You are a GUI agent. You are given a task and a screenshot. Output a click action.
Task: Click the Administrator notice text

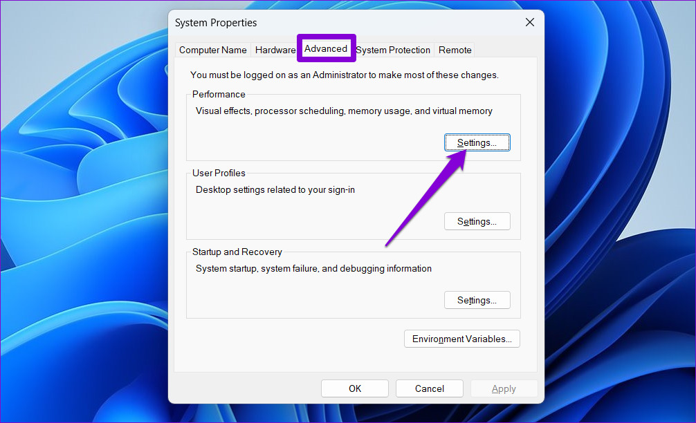point(345,75)
